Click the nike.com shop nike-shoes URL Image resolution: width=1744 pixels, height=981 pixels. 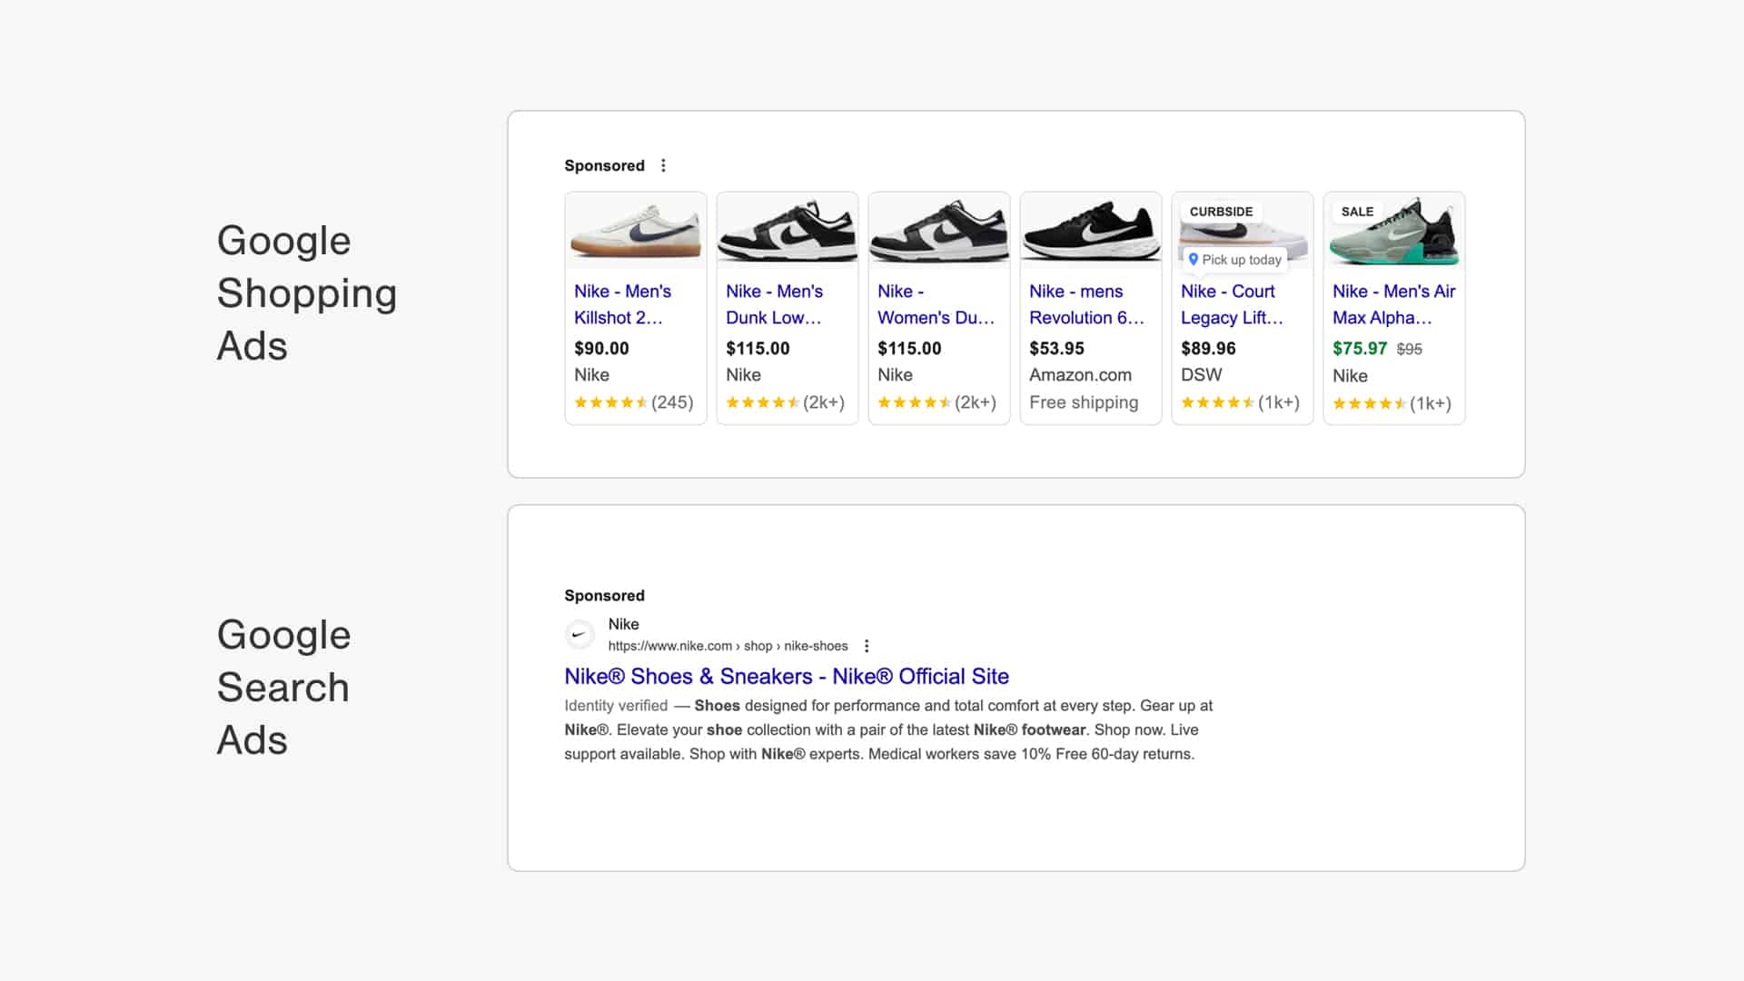click(728, 646)
